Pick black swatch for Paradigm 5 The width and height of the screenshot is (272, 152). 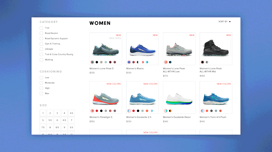click(x=101, y=111)
